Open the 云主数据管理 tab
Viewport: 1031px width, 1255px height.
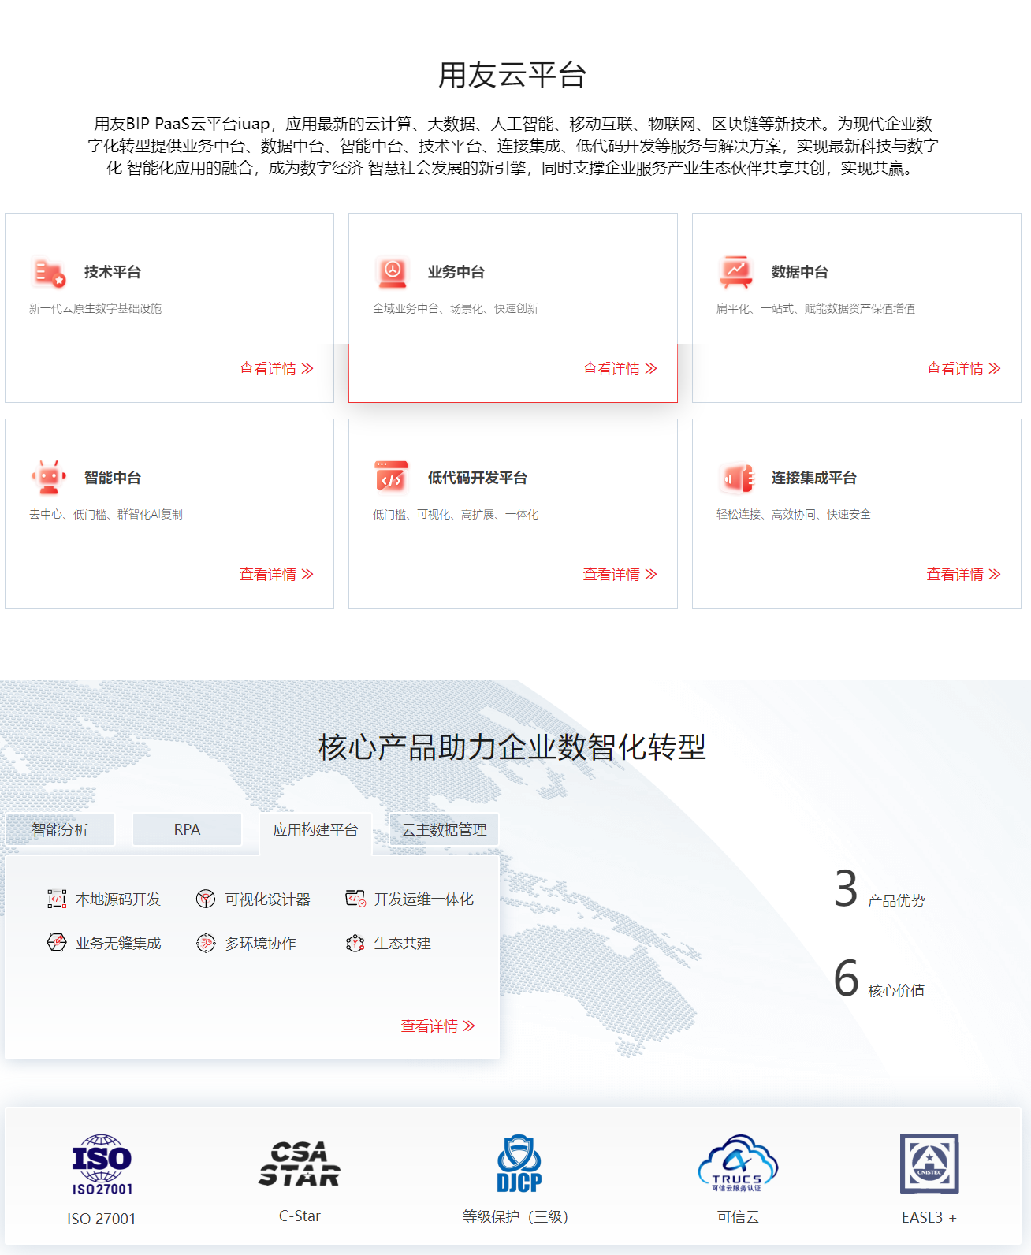(x=444, y=829)
